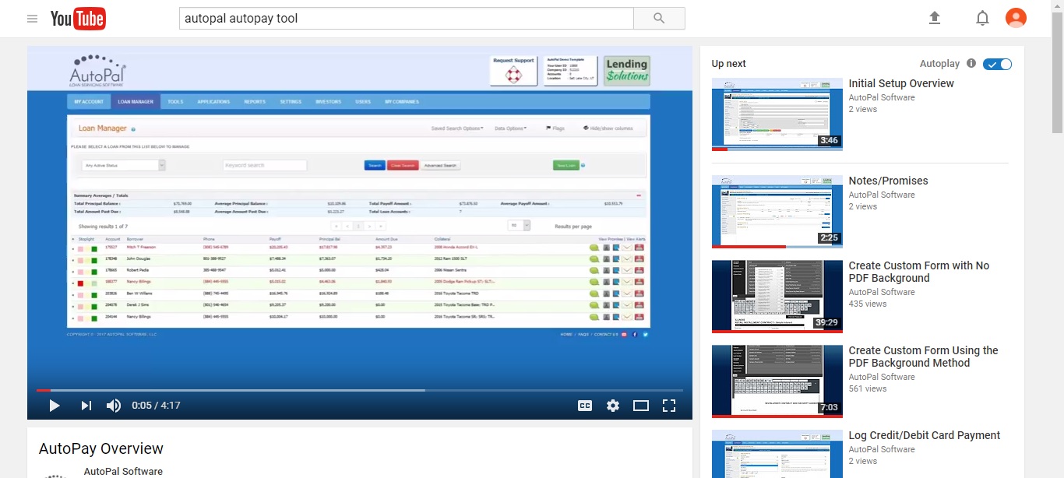Open Saved Search Options dropdown in video
1064x478 pixels.
(x=457, y=128)
